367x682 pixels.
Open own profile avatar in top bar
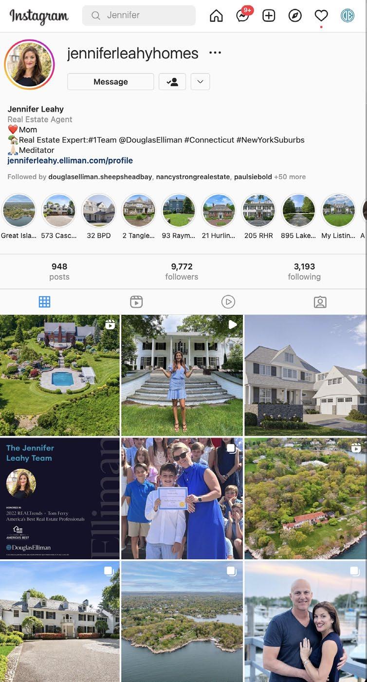(348, 16)
